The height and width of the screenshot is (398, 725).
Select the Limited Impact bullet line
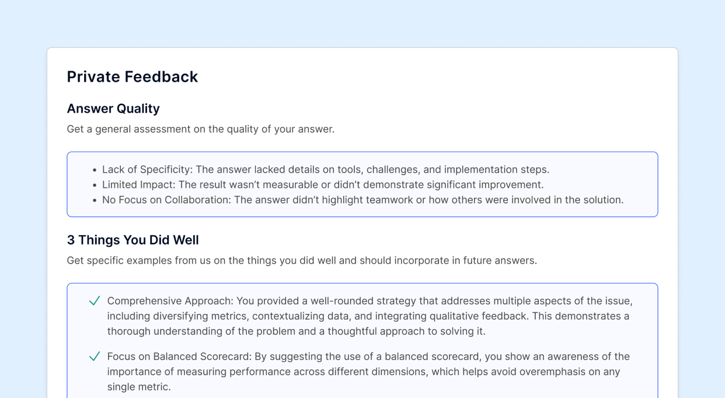(x=323, y=184)
